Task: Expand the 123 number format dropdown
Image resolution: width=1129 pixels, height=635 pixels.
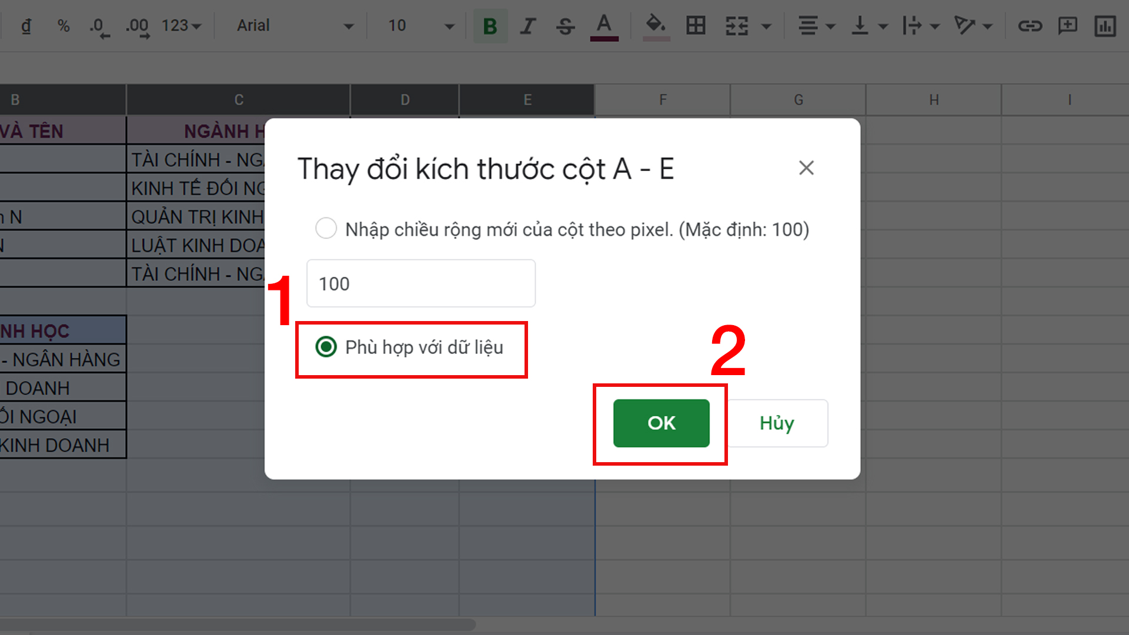Action: [181, 26]
